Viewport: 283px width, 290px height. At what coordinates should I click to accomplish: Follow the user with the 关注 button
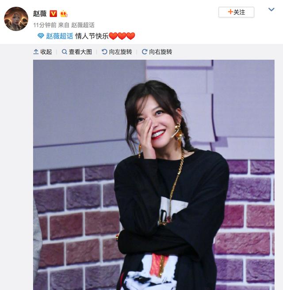click(x=236, y=12)
